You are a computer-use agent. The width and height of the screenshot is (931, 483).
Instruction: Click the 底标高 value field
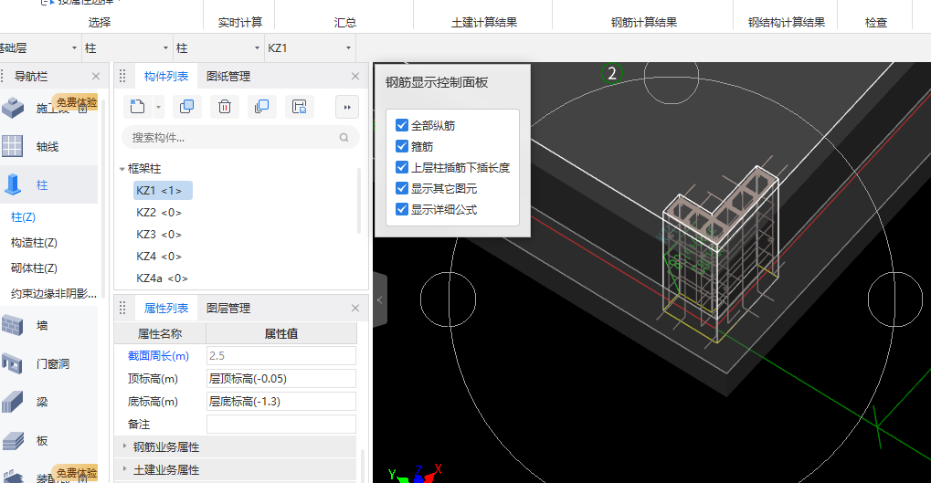pyautogui.click(x=281, y=401)
